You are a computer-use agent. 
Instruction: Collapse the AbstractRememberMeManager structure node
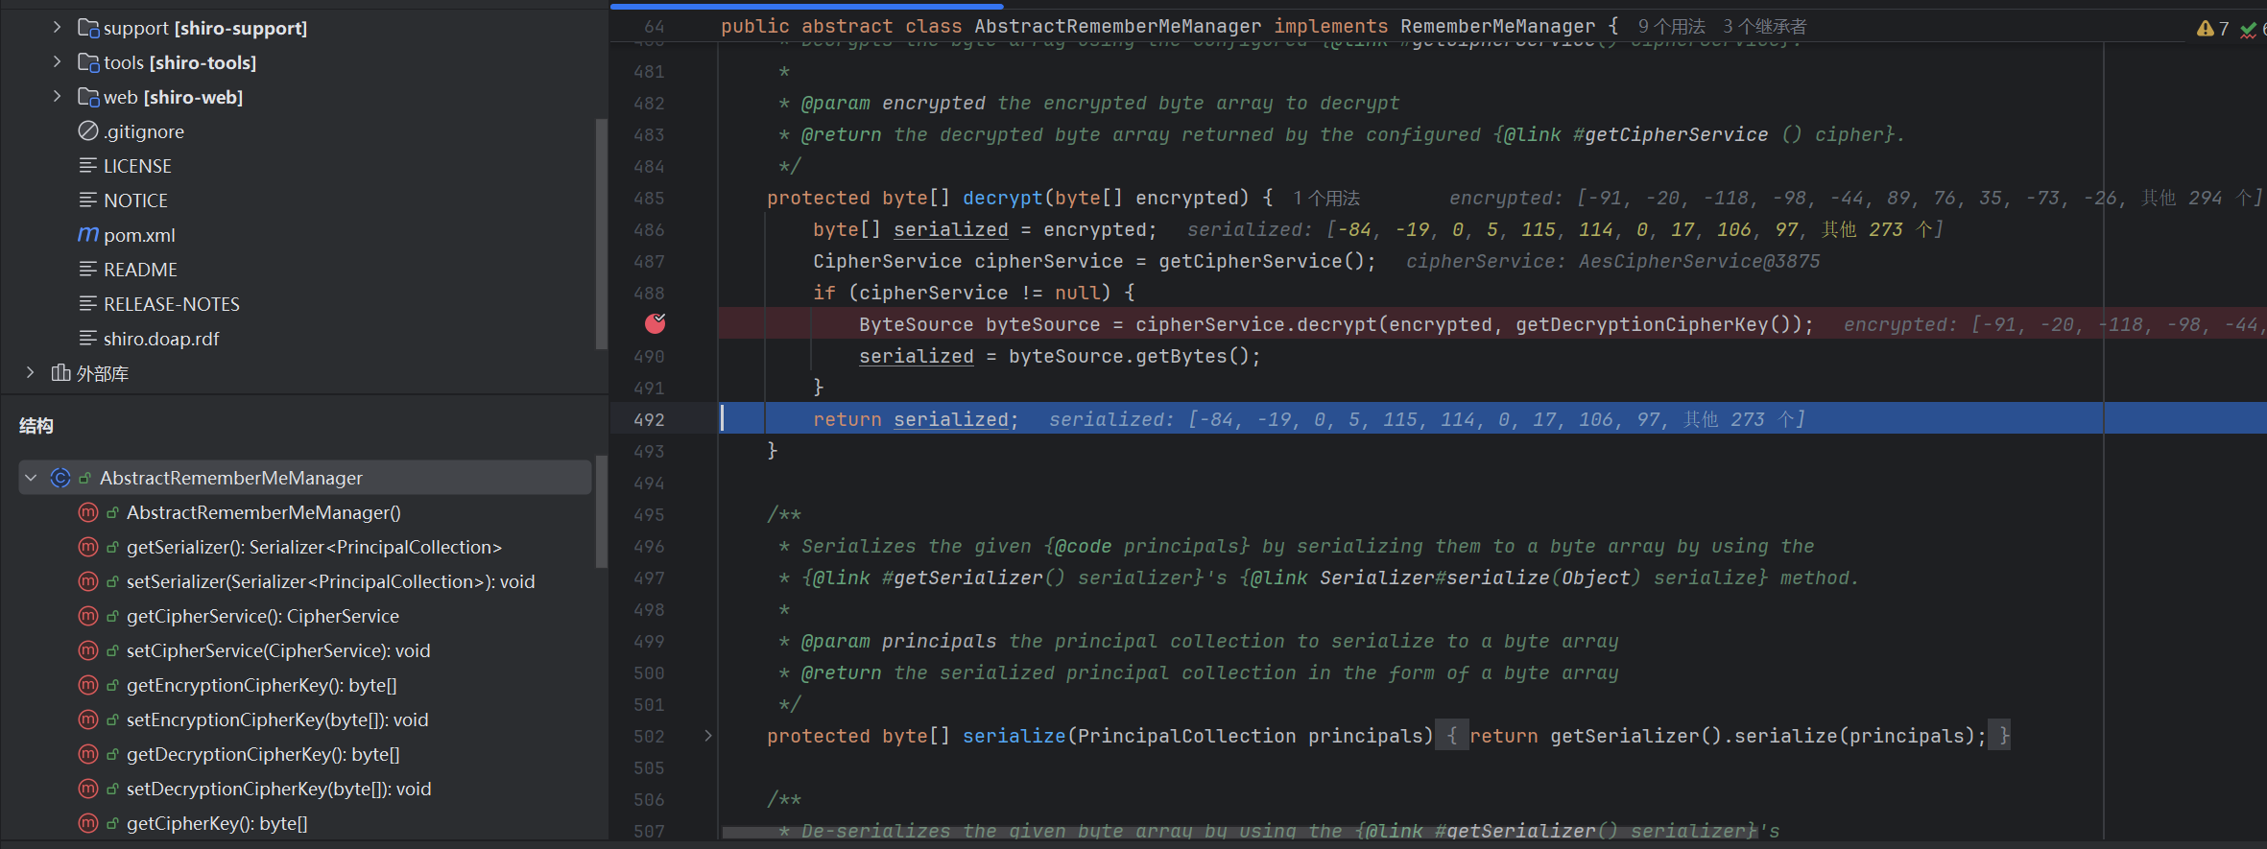[x=31, y=478]
